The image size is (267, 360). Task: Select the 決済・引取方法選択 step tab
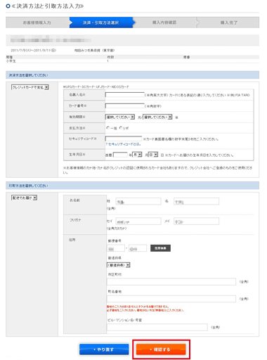click(101, 22)
